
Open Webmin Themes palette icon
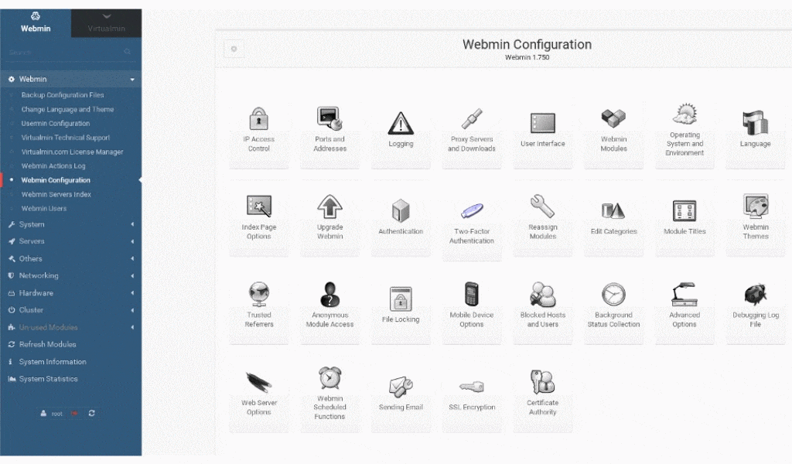(756, 206)
